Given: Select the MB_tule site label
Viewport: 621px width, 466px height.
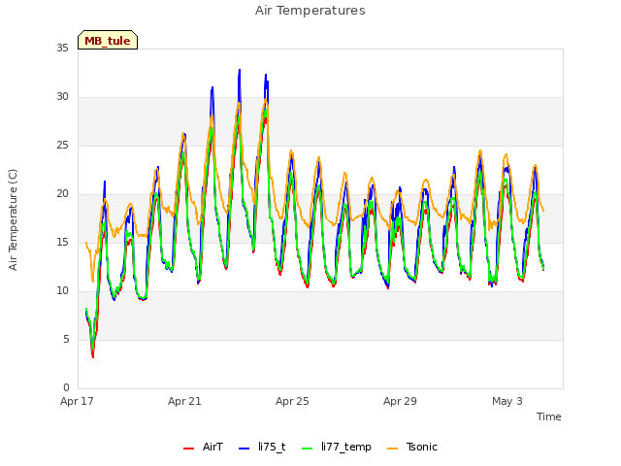Looking at the screenshot, I should pyautogui.click(x=108, y=40).
